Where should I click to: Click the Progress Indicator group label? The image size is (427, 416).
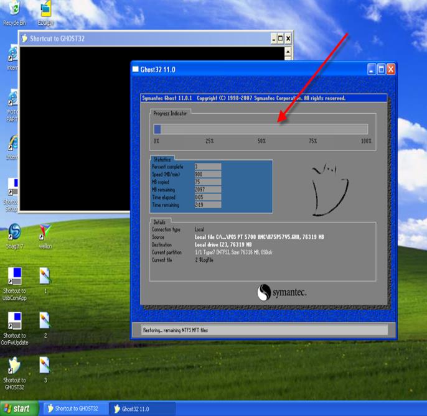[x=170, y=113]
